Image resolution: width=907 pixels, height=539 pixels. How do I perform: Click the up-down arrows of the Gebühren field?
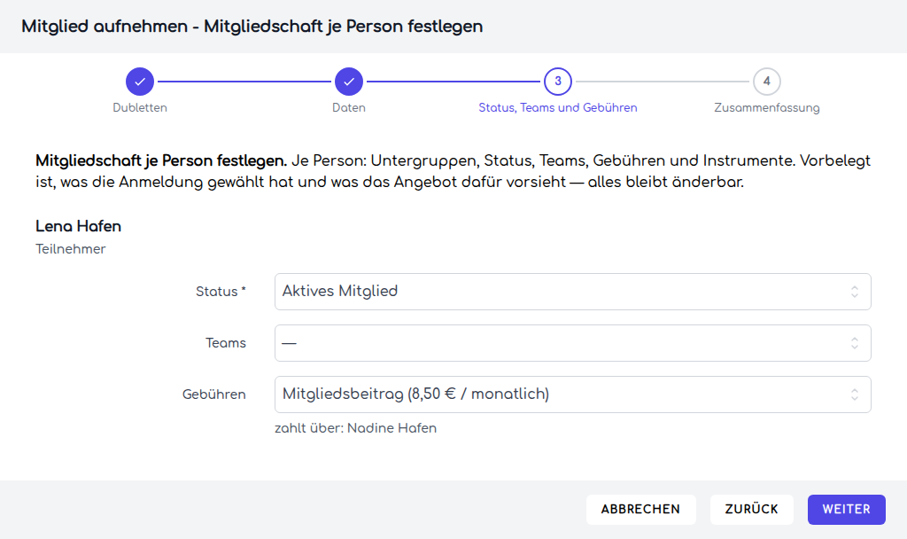click(x=855, y=394)
